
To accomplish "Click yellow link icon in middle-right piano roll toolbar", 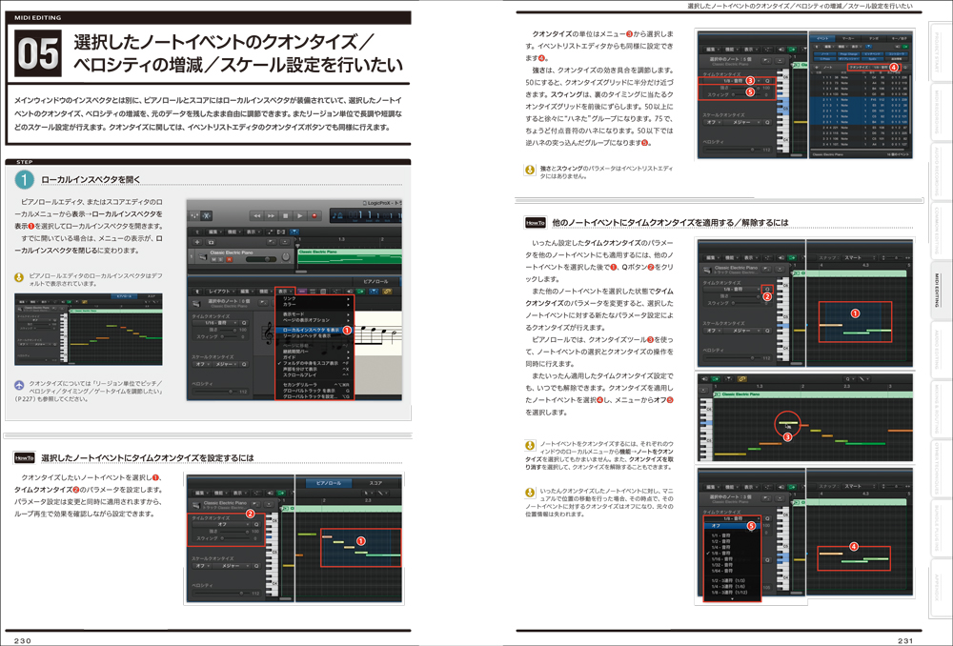I will [x=742, y=378].
